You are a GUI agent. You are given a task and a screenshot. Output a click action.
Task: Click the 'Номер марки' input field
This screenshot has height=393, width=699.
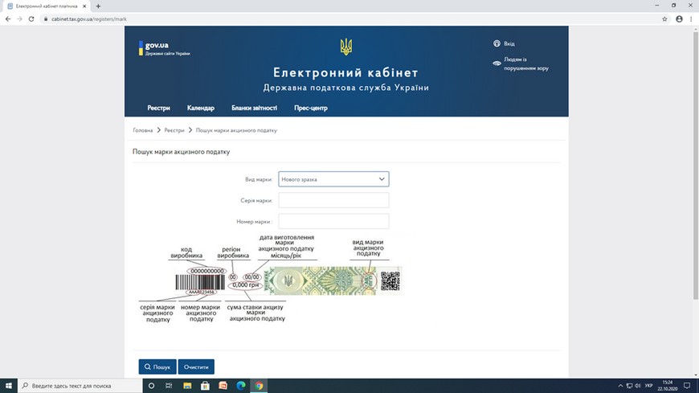point(333,221)
